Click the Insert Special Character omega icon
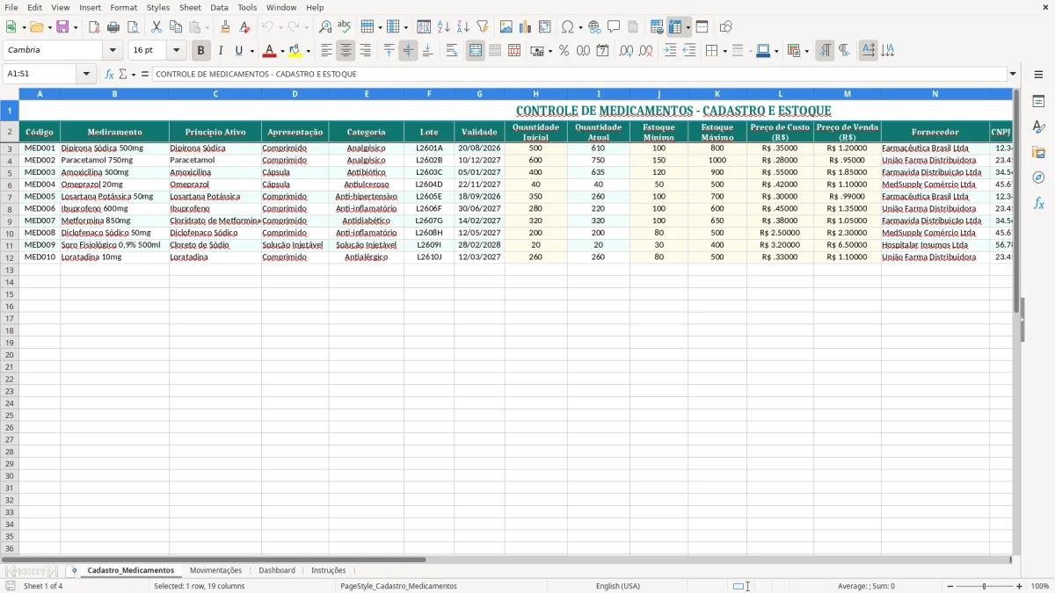Screen dimensions: 1055x593 click(x=568, y=27)
